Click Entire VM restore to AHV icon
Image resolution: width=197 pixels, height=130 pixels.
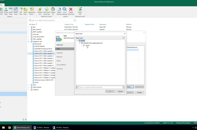80,11
